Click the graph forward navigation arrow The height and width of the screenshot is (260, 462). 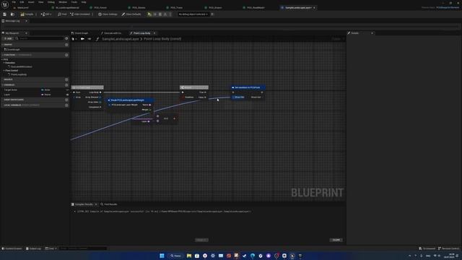click(90, 39)
